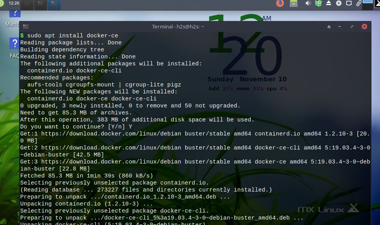This screenshot has height=225, width=380.
Task: Open the FAQ desktop shortcut
Action: click(x=14, y=44)
